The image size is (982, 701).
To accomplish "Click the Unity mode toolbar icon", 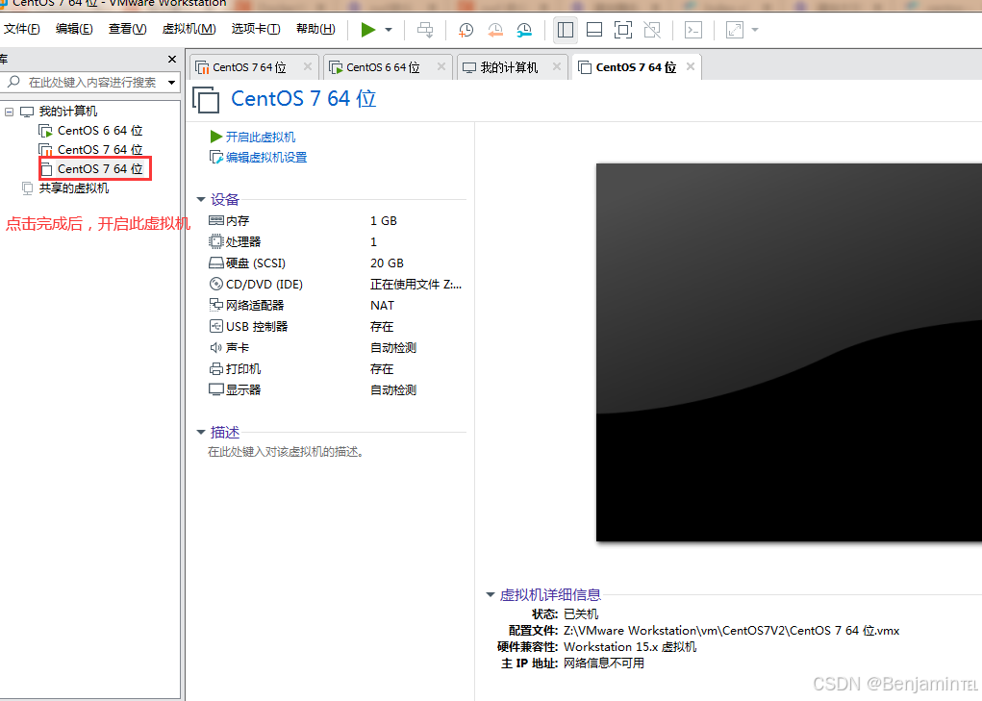I will tap(652, 30).
